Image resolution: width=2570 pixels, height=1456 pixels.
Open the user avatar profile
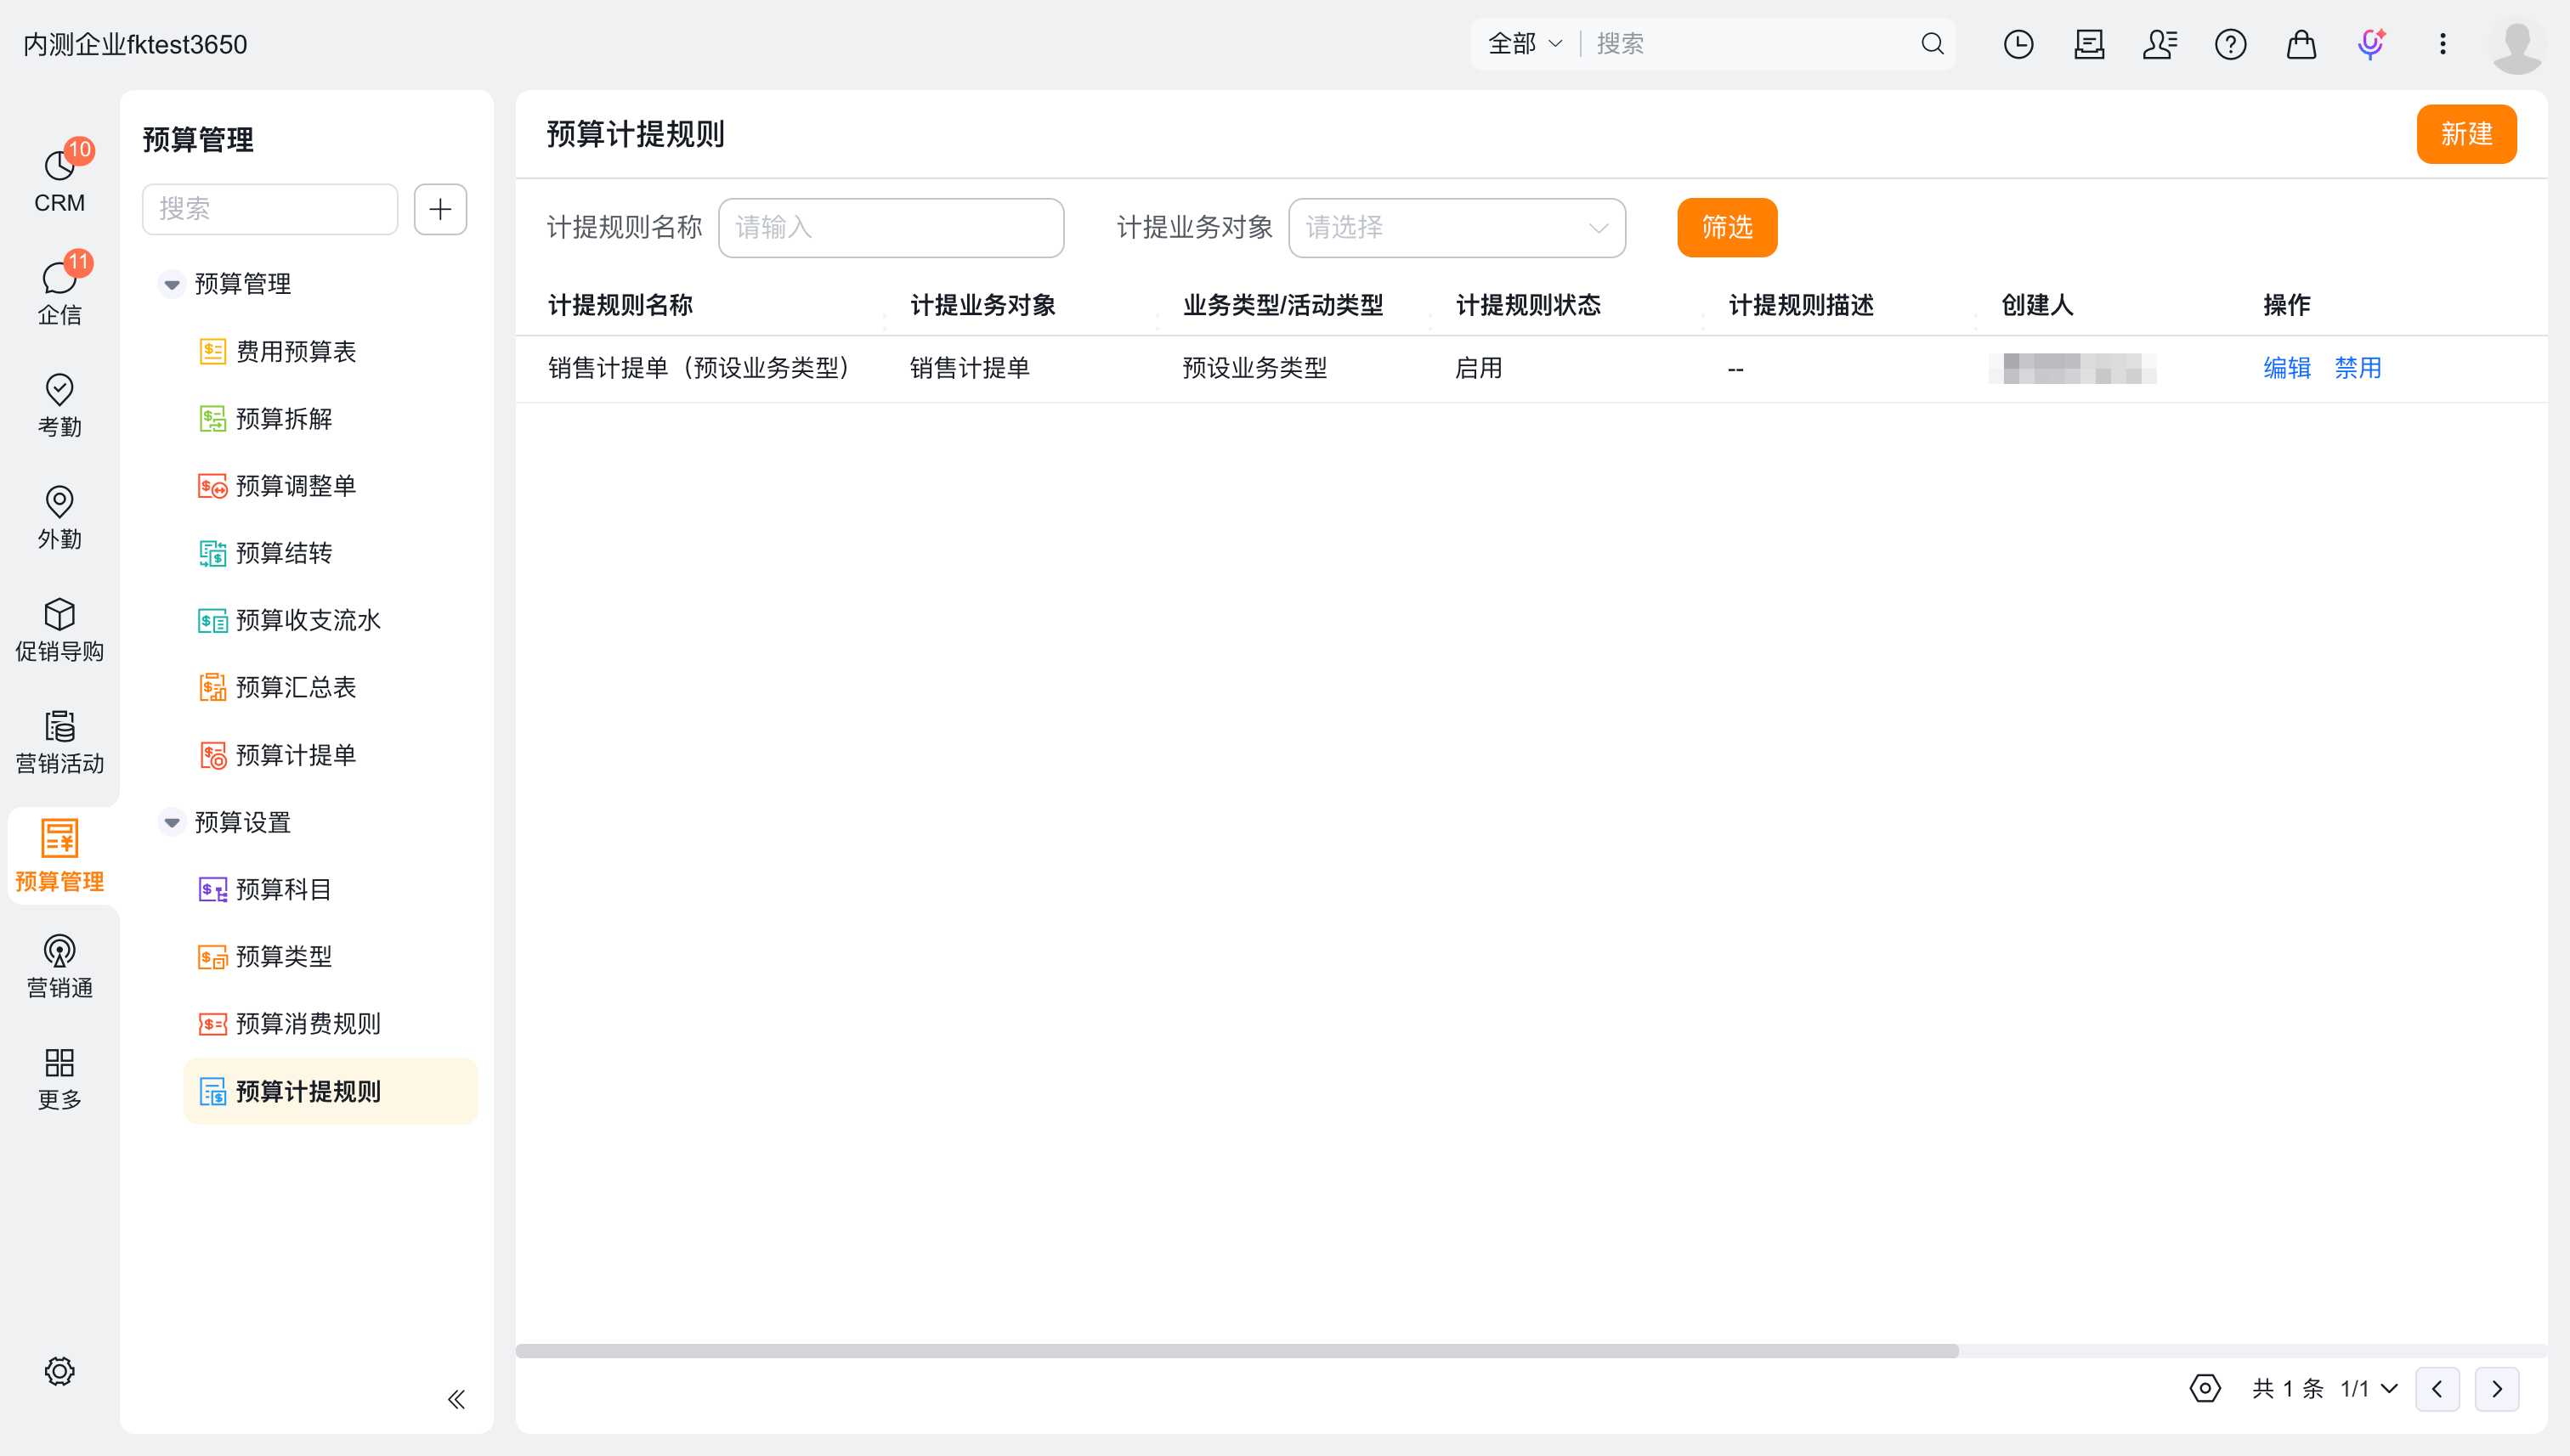point(2517,45)
